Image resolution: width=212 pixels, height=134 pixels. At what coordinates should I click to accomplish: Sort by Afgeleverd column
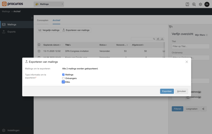tap(138, 45)
